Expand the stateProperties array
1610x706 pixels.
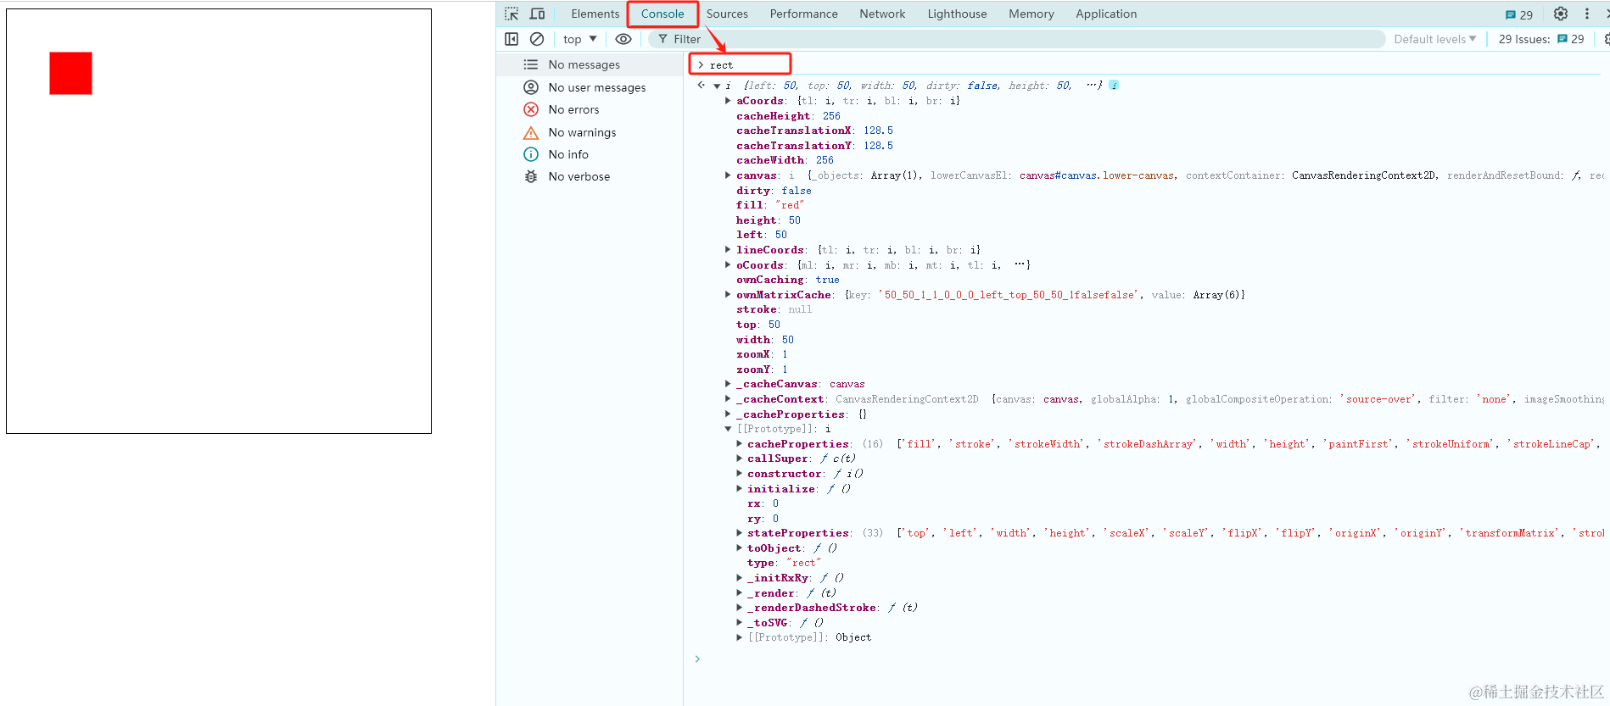739,533
